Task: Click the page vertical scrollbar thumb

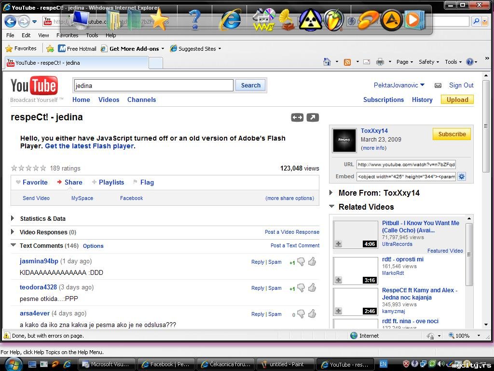Action: click(x=486, y=126)
